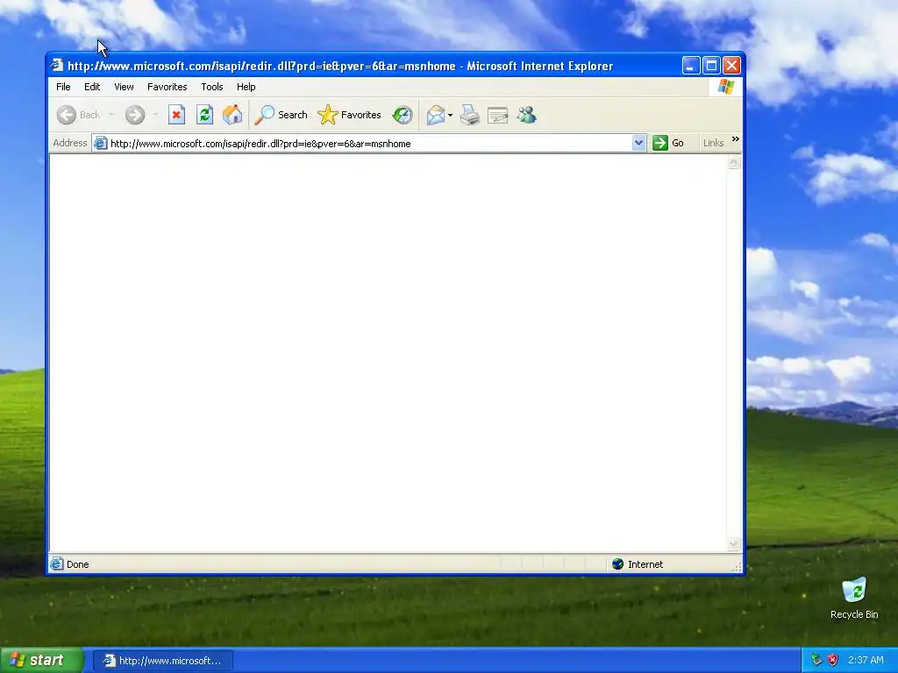This screenshot has height=673, width=898.
Task: Open the Edit menu
Action: point(91,87)
